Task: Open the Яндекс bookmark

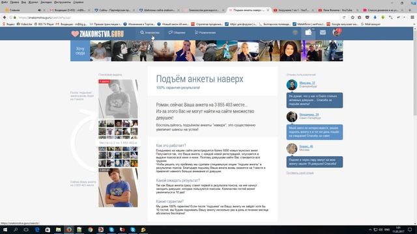Action: [8, 24]
